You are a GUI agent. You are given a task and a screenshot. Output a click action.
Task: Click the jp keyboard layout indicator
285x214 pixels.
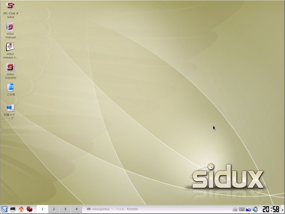pos(241,210)
